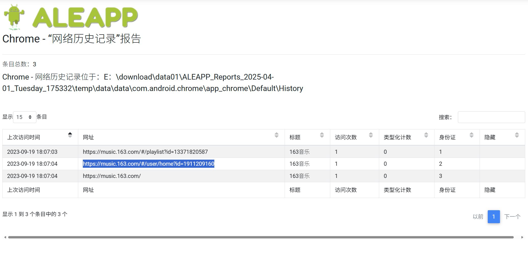Image resolution: width=528 pixels, height=274 pixels.
Task: Click right arrow of horizontal scrollbar
Action: (522, 237)
